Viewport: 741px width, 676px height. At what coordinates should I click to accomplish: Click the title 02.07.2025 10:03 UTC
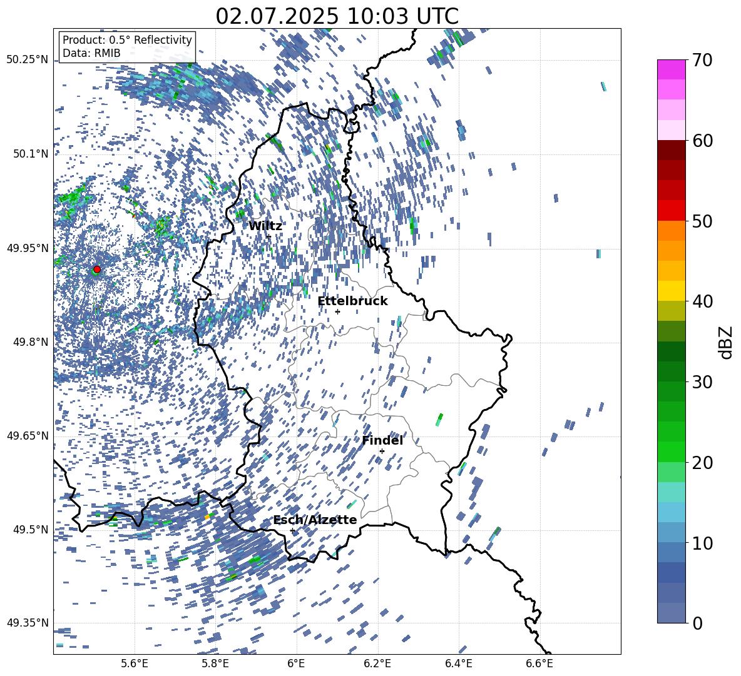(x=337, y=16)
